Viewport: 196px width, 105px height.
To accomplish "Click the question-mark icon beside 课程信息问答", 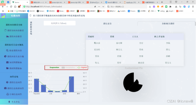I will pos(7,82).
